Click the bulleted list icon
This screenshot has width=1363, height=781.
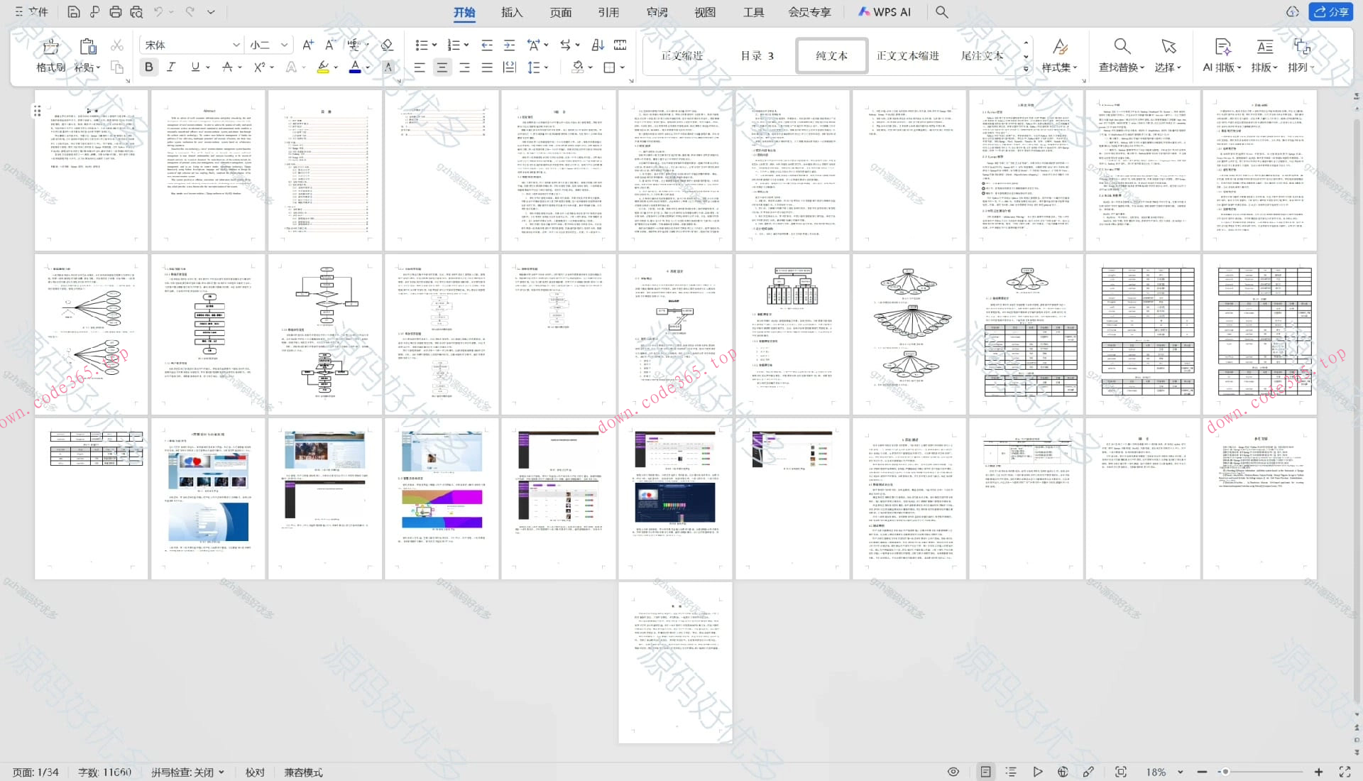coord(421,45)
